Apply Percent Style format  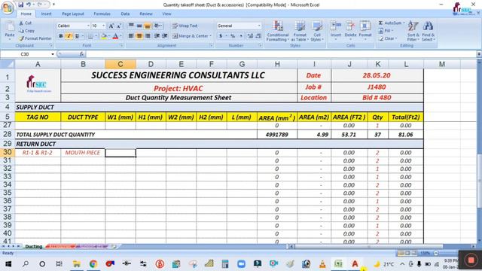tap(233, 36)
